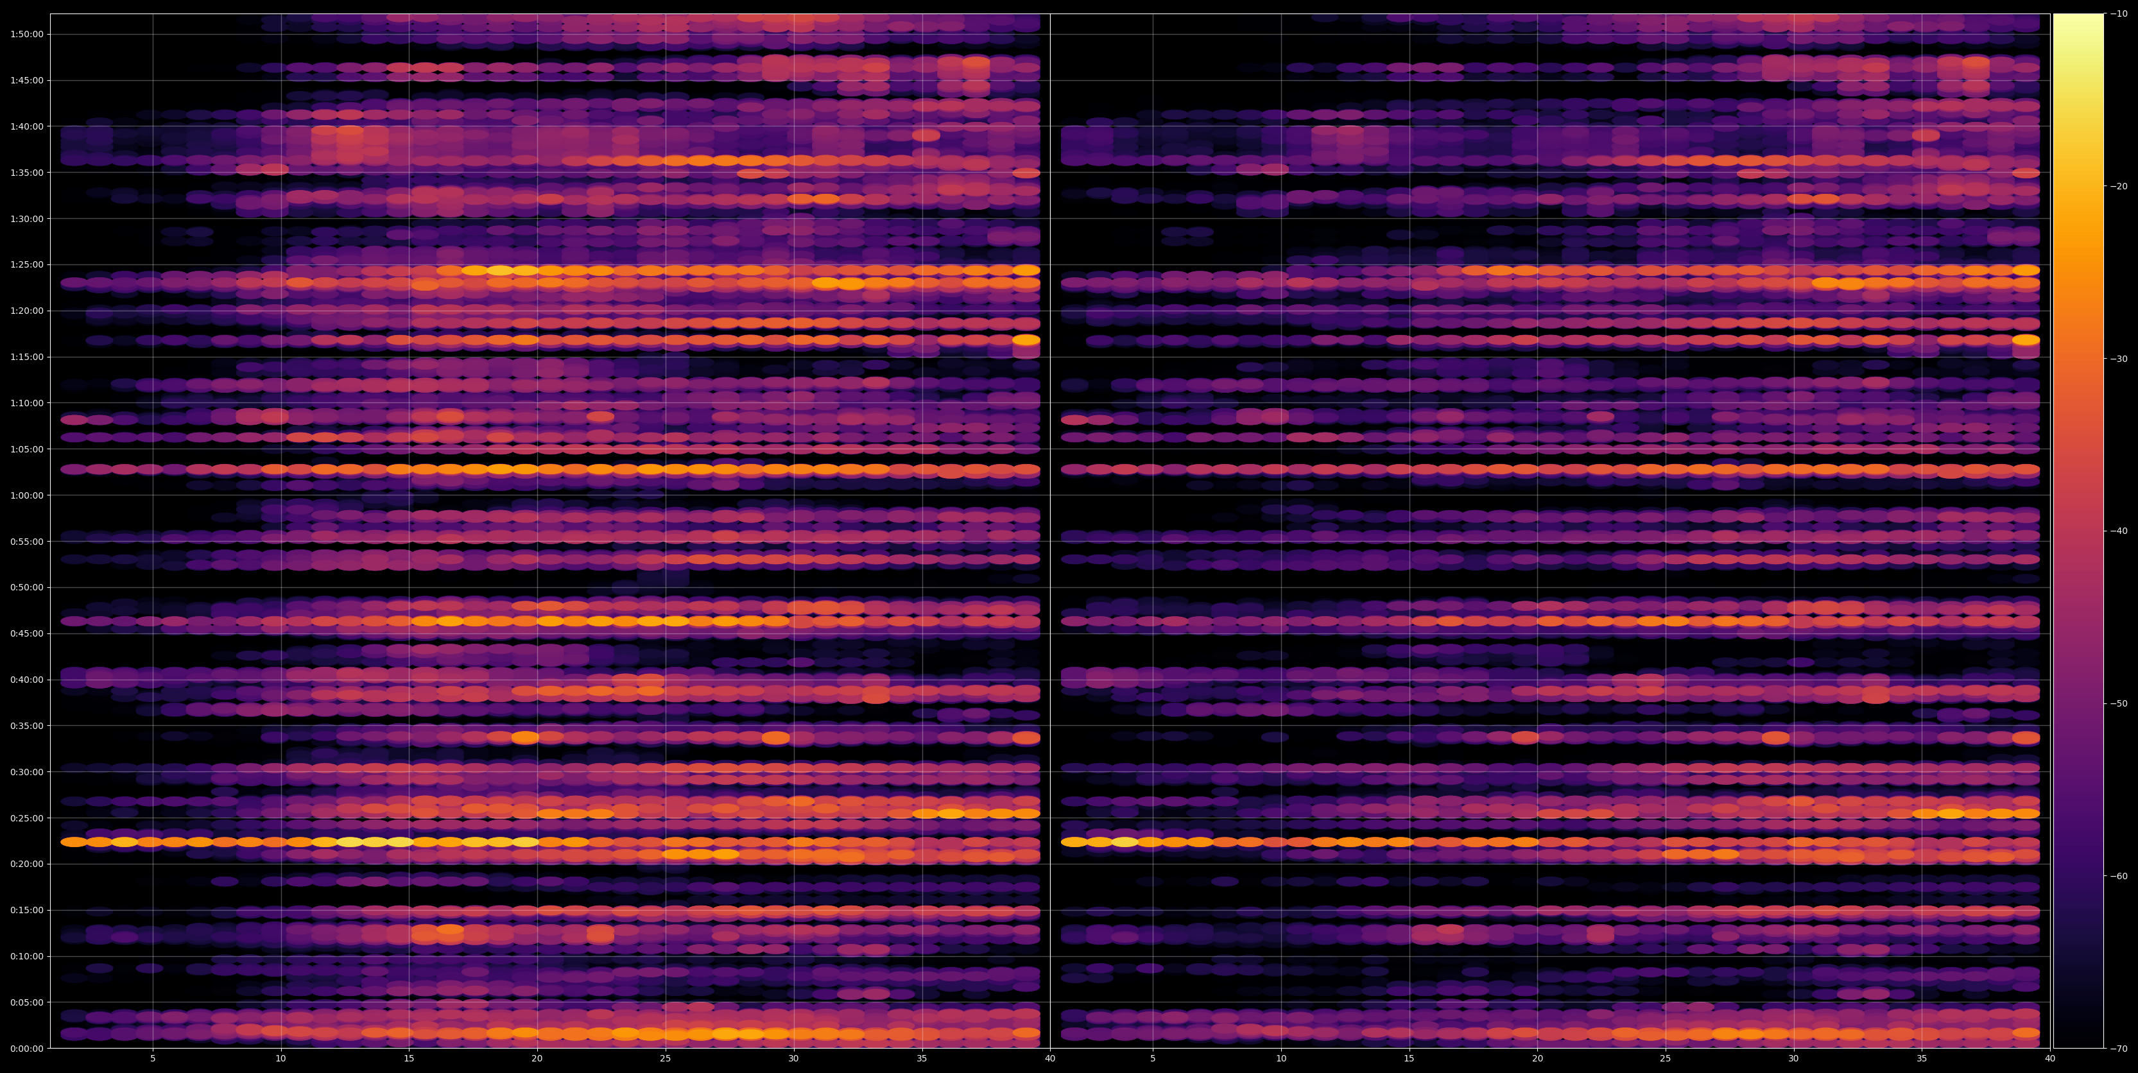This screenshot has height=1073, width=2138.
Task: Click the 1:50:00 y-axis tick label
Action: coord(26,34)
